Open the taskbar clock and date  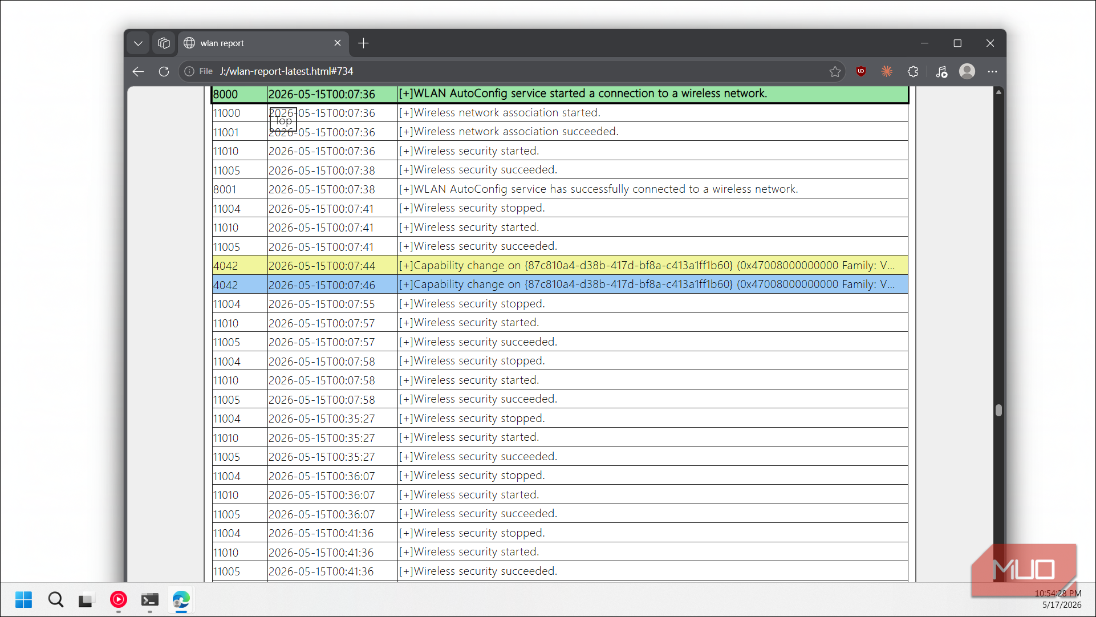click(x=1058, y=599)
